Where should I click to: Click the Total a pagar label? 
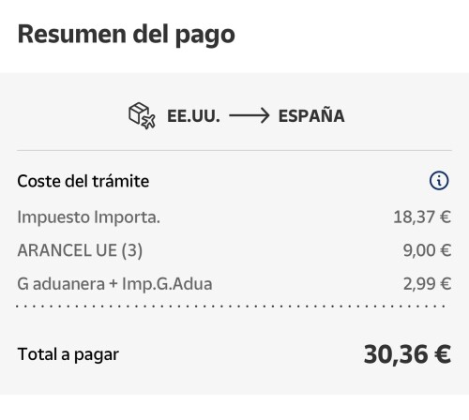(68, 354)
